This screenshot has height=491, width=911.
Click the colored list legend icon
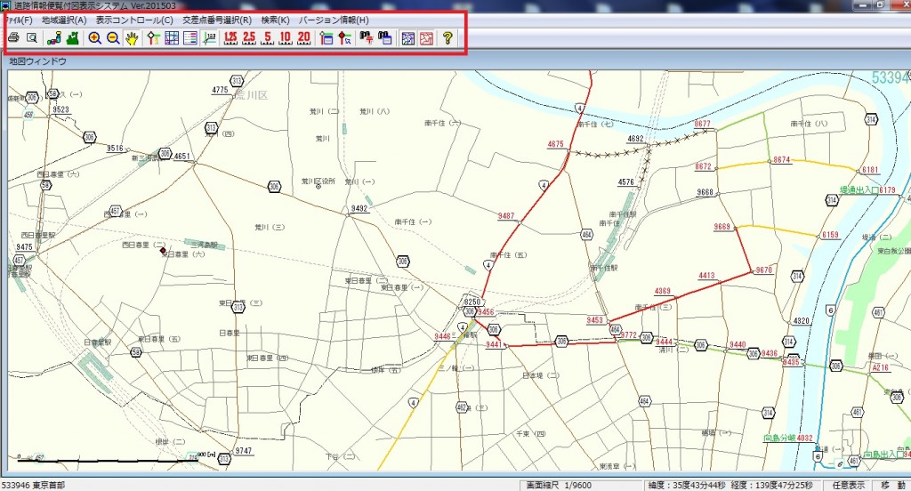pos(190,38)
